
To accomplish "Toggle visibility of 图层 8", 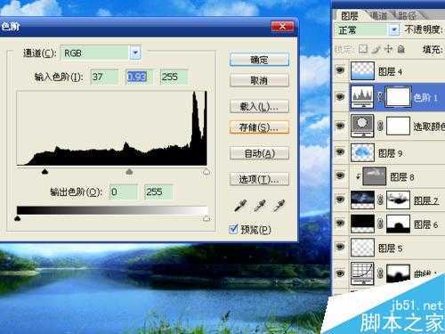I will pyautogui.click(x=340, y=175).
